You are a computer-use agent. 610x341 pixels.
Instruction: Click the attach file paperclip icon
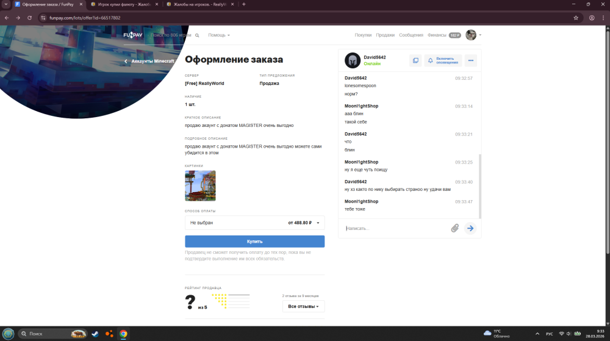pos(455,228)
